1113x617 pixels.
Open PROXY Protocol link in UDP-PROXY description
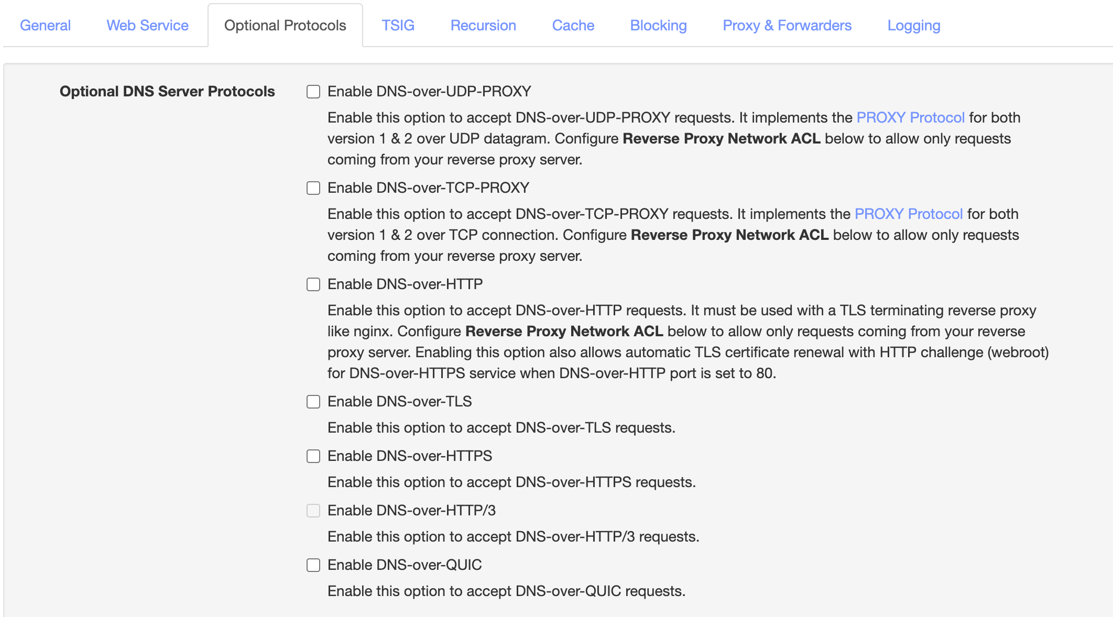click(910, 117)
